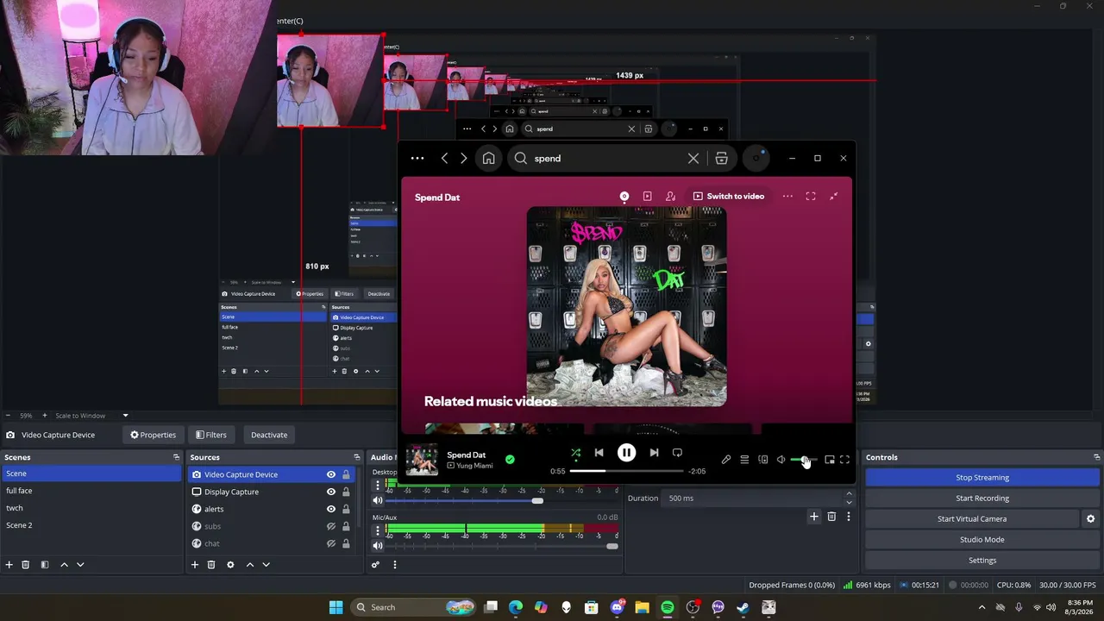Hide the alerts source
The width and height of the screenshot is (1104, 621).
pyautogui.click(x=331, y=509)
